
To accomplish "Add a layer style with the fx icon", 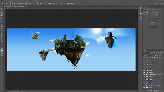I will click(150, 91).
